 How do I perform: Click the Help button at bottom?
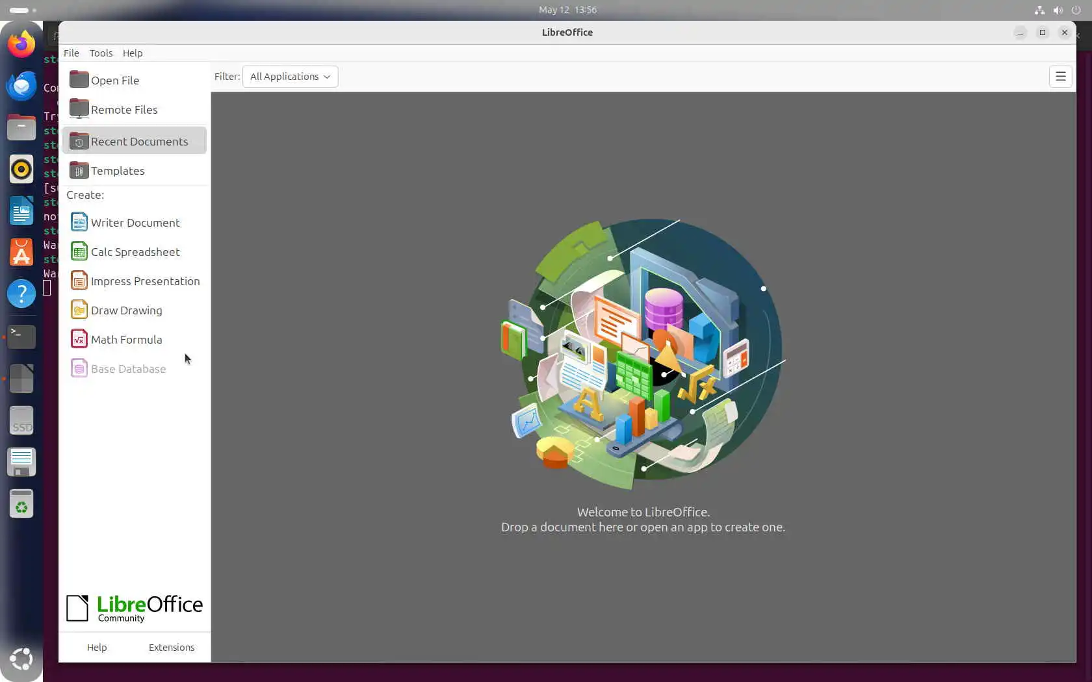coord(97,647)
